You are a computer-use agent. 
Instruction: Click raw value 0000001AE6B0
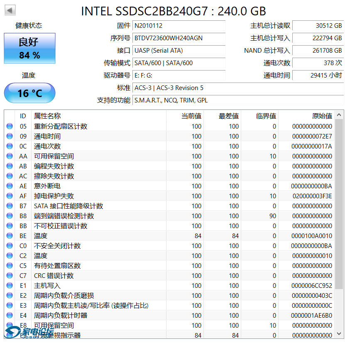tap(311, 316)
